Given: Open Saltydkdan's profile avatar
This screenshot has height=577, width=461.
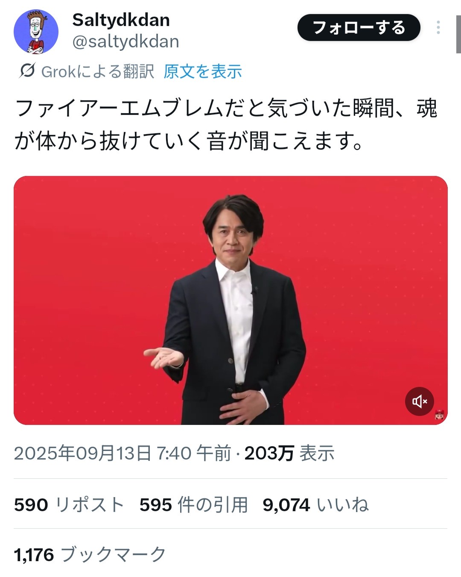Looking at the screenshot, I should (36, 32).
